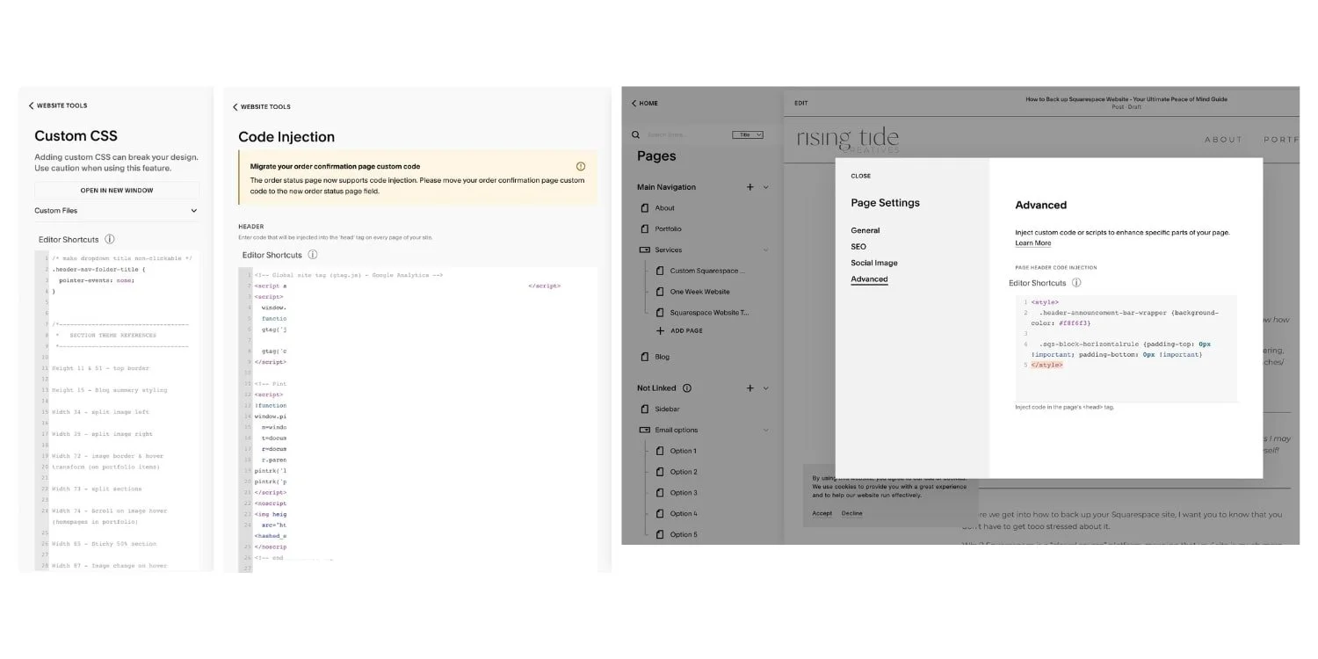Screen dimensions: 1318x659
Task: Open the General section of Page Settings
Action: coord(865,229)
